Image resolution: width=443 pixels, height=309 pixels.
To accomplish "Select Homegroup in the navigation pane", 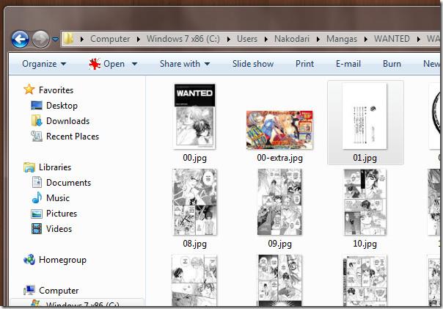I will coord(62,260).
